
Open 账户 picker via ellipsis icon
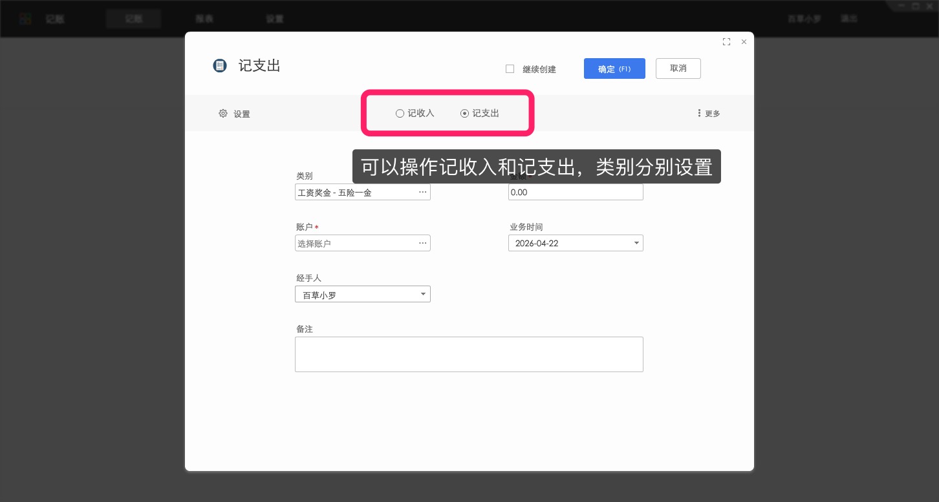coord(422,243)
